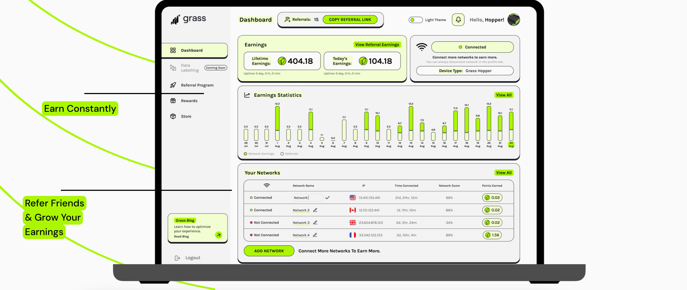The height and width of the screenshot is (290, 687).
Task: Click the Points Earned column header
Action: 492,186
